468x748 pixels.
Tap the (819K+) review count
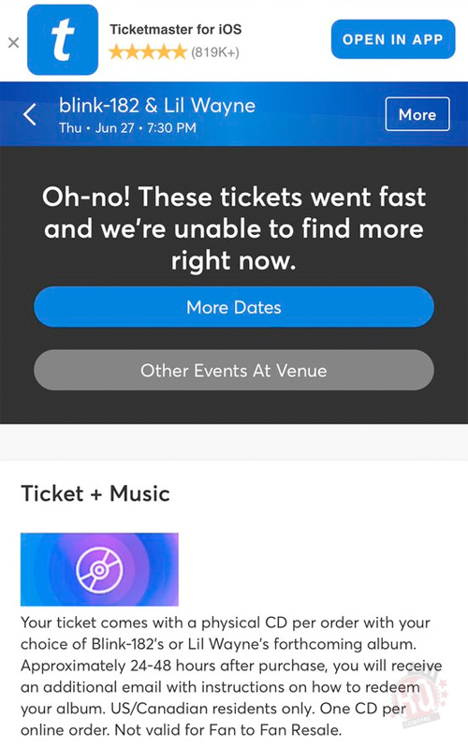coord(215,52)
